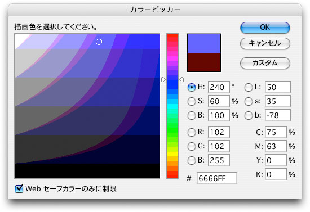Screen dimensions: 310x212
Task: Pick magenta on the hue strip
Action: click(x=172, y=58)
